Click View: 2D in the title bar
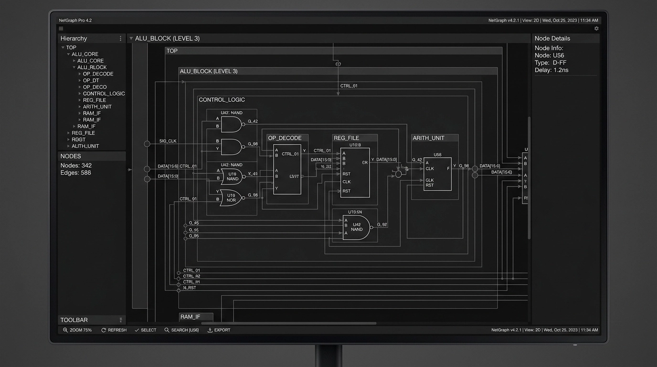657x367 pixels. pos(530,20)
